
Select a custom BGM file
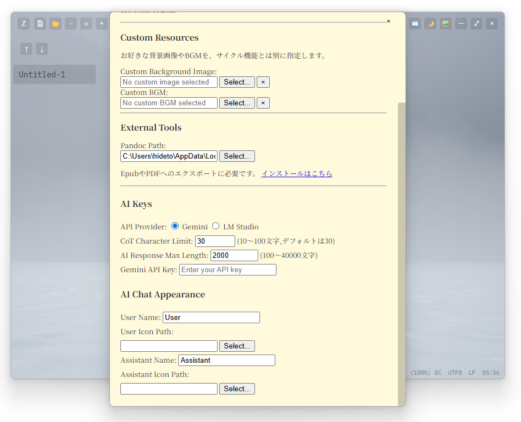click(237, 103)
